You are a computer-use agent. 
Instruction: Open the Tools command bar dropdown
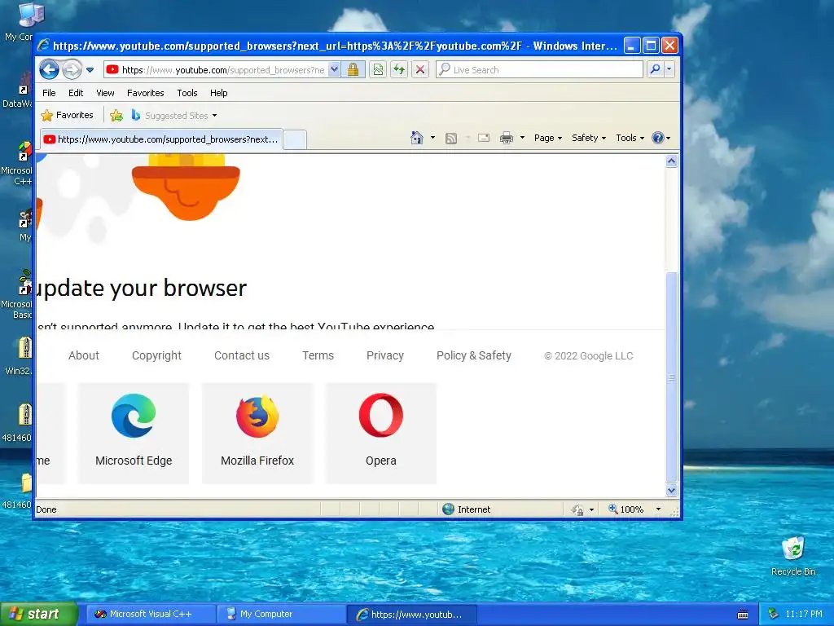point(630,138)
